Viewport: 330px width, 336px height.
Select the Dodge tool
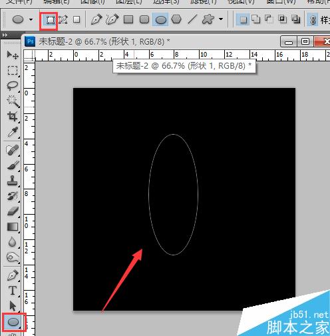(13, 257)
